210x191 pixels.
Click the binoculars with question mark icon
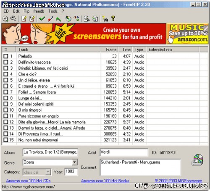pos(105,18)
